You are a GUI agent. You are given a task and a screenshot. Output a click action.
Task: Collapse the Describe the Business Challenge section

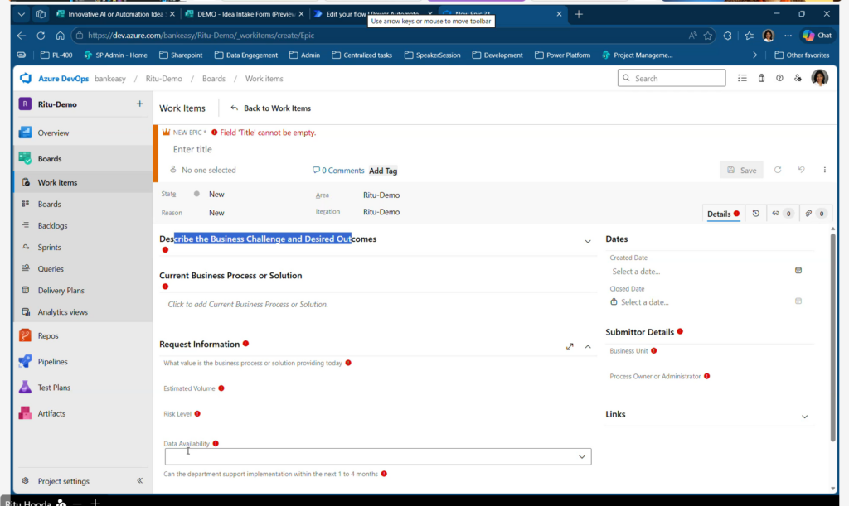click(588, 241)
